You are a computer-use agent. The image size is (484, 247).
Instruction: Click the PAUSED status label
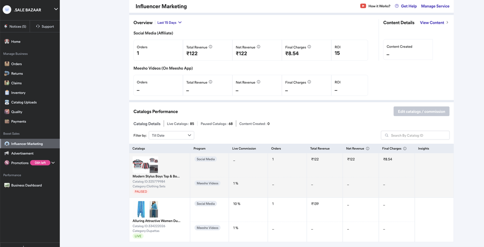(x=141, y=192)
